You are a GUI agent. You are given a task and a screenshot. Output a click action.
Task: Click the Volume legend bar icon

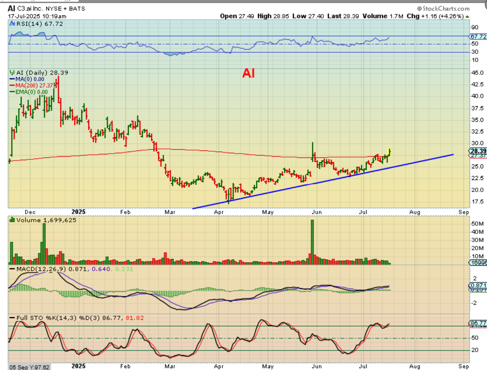pyautogui.click(x=13, y=220)
